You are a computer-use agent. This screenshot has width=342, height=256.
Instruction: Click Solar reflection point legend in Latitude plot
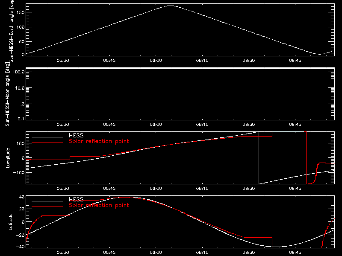click(x=99, y=205)
